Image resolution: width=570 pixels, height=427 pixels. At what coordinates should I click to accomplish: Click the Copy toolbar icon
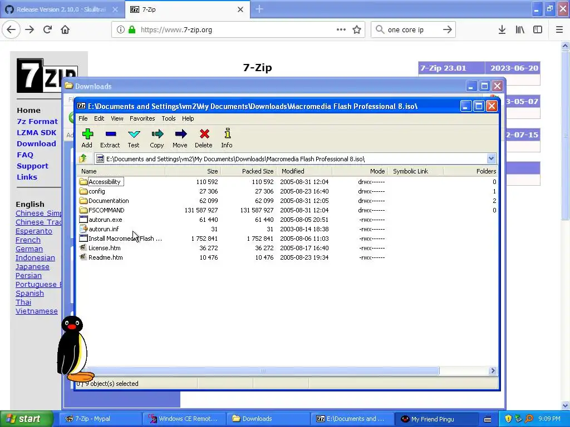(157, 134)
